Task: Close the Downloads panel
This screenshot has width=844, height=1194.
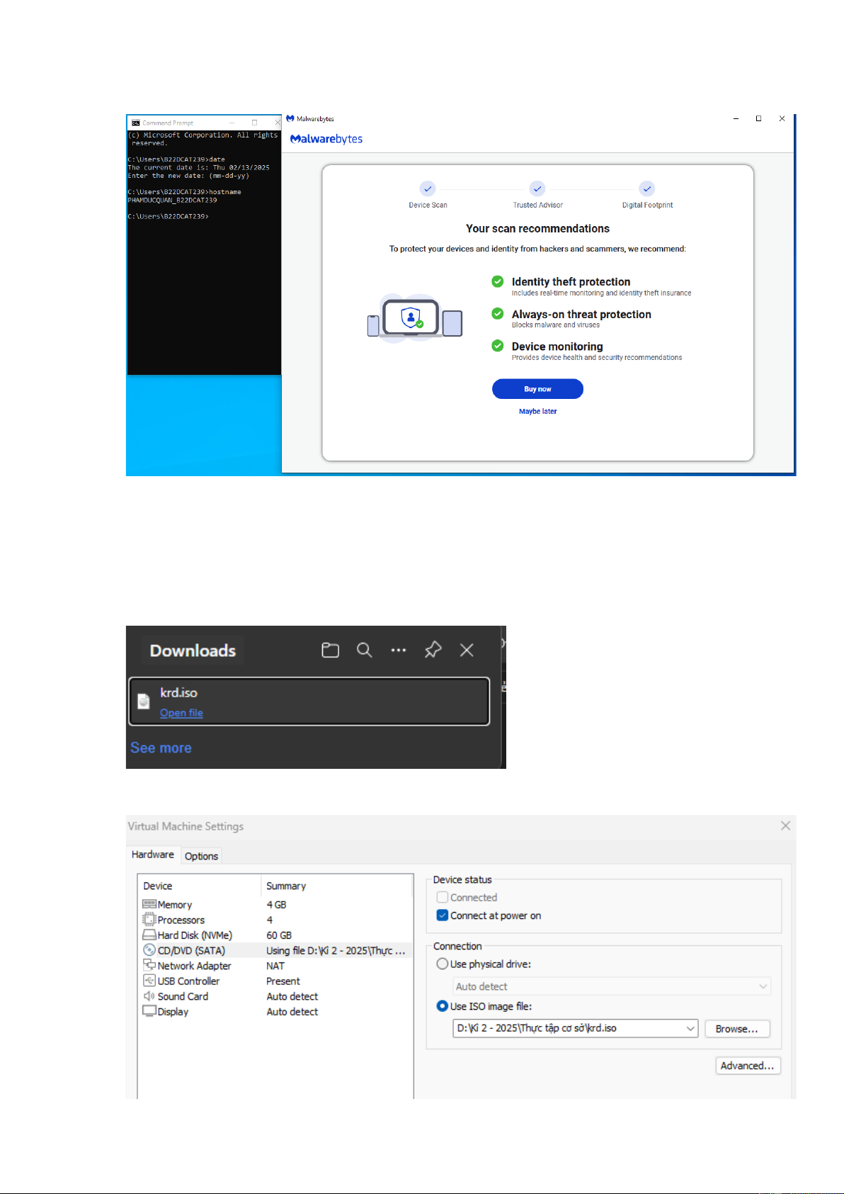Action: point(467,650)
